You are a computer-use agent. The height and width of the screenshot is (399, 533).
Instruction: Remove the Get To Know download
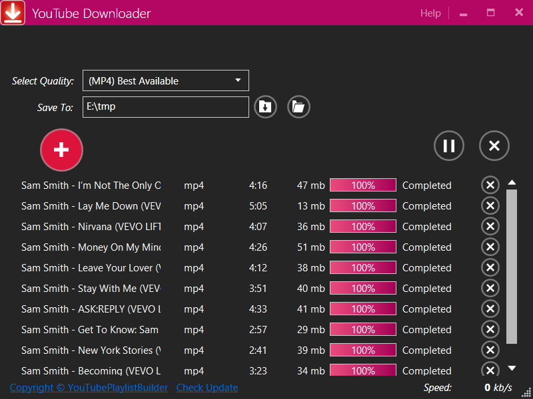click(490, 329)
